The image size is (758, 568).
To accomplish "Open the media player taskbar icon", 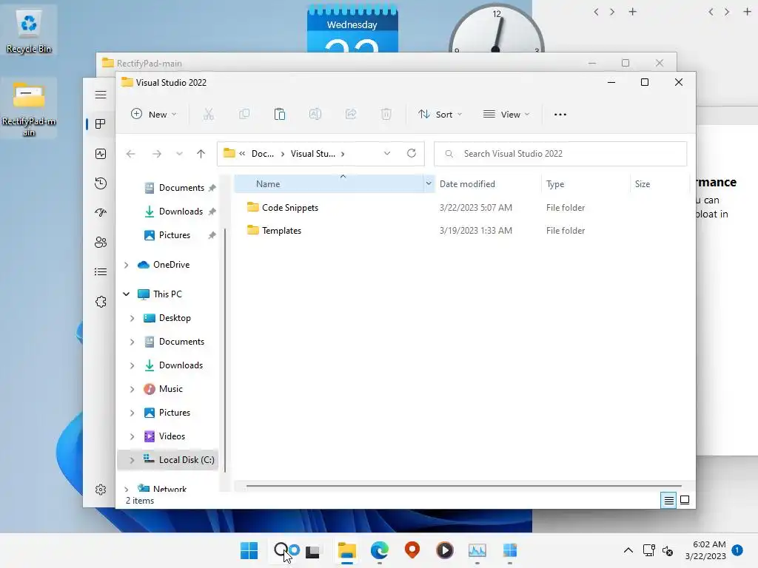I will (445, 550).
